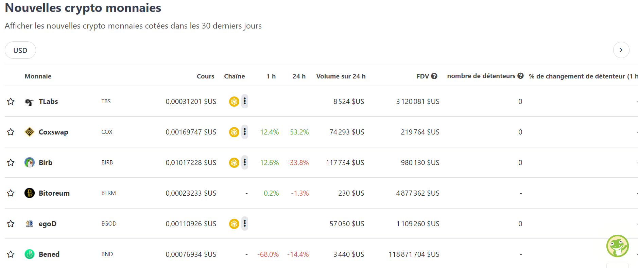The image size is (638, 268).
Task: Click price 0,00031201 $US
Action: 191,101
